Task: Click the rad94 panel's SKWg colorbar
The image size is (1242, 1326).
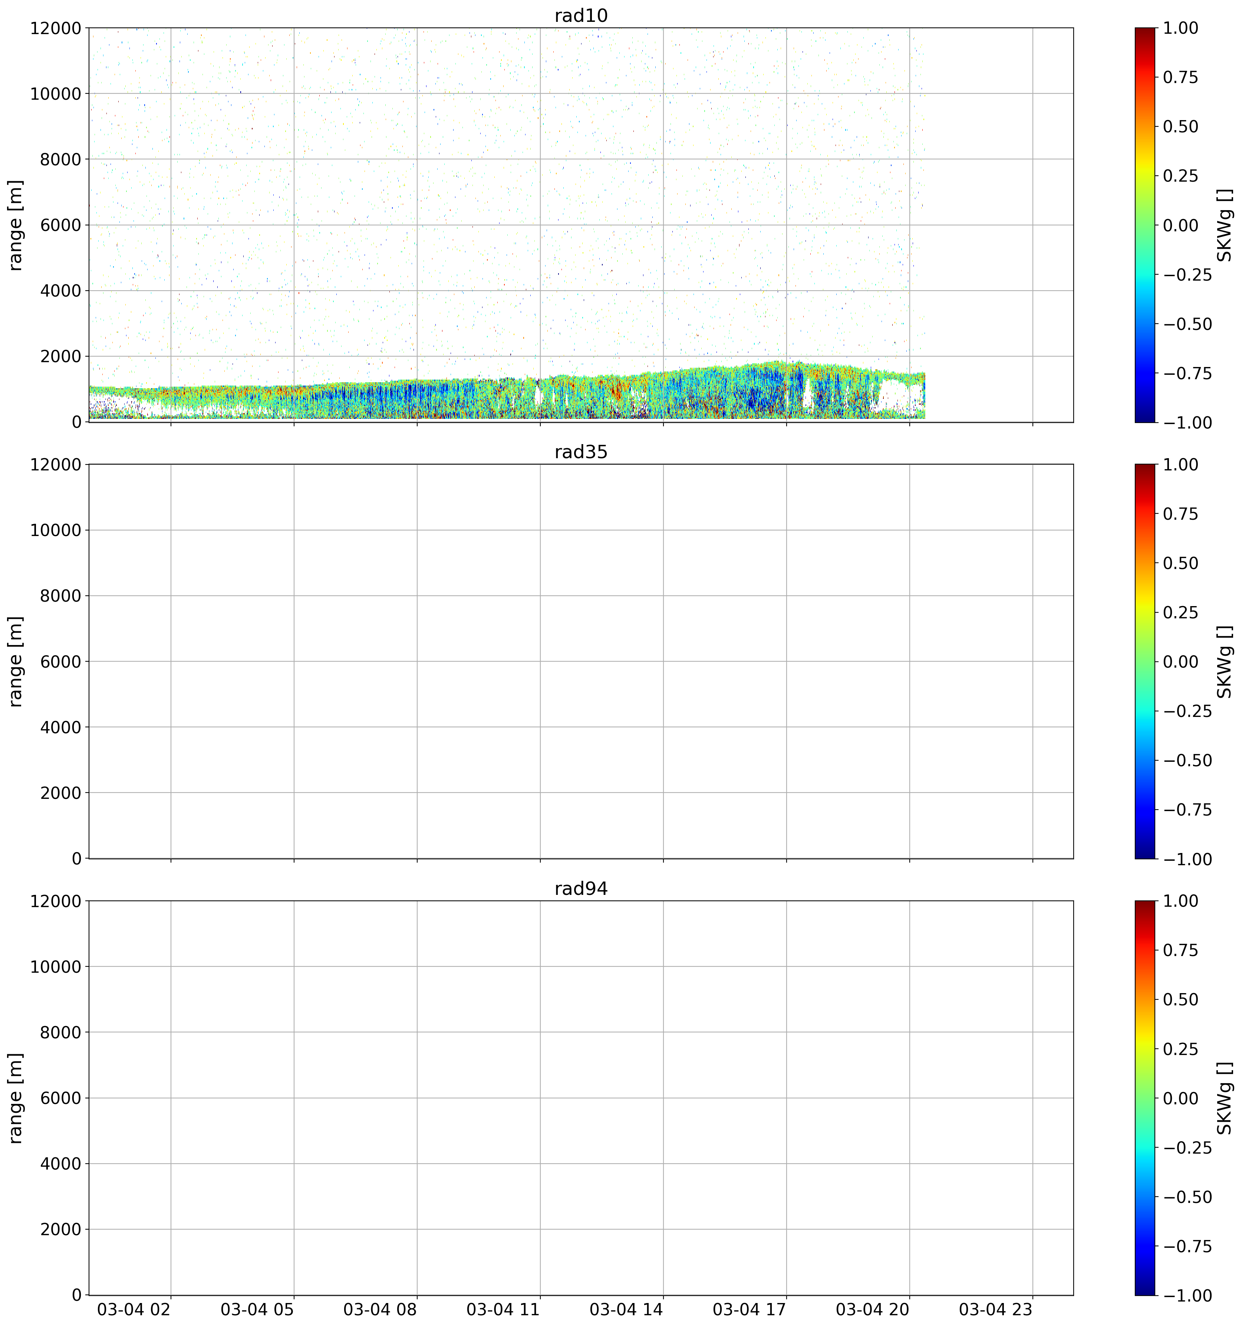Action: [1144, 1098]
